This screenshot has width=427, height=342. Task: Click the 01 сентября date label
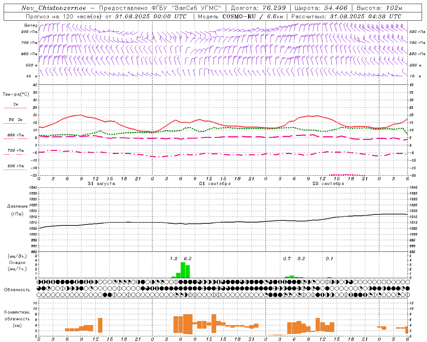tap(215, 184)
